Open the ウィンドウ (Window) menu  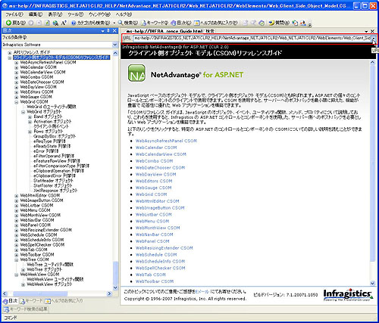click(99, 14)
